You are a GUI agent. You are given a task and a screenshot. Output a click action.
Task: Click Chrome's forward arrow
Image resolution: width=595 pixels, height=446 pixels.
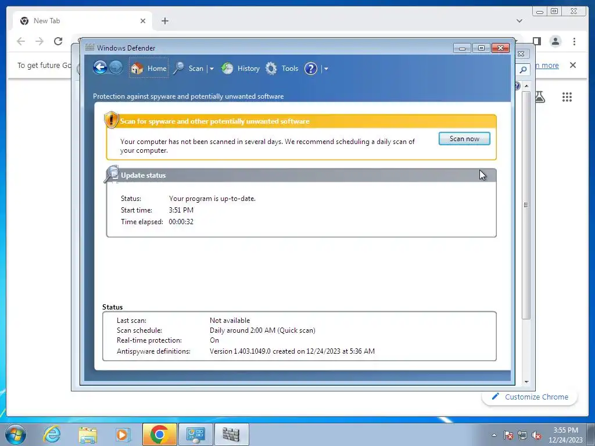point(40,41)
